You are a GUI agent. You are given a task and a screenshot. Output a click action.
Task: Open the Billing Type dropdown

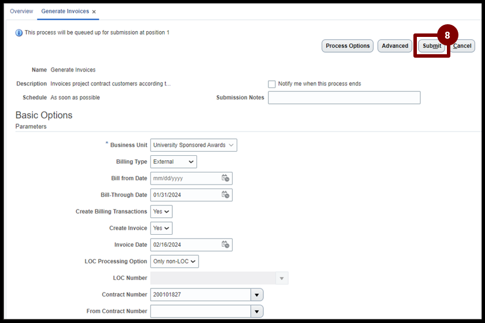[x=174, y=161]
